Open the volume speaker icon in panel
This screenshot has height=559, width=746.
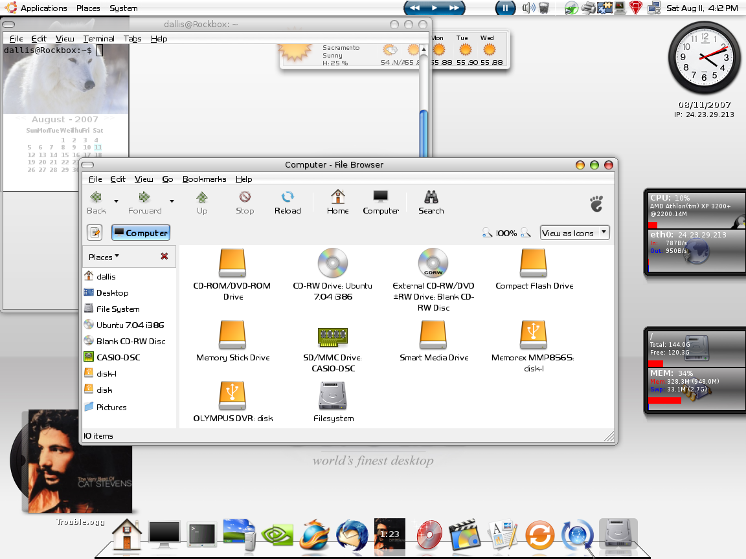click(x=528, y=8)
